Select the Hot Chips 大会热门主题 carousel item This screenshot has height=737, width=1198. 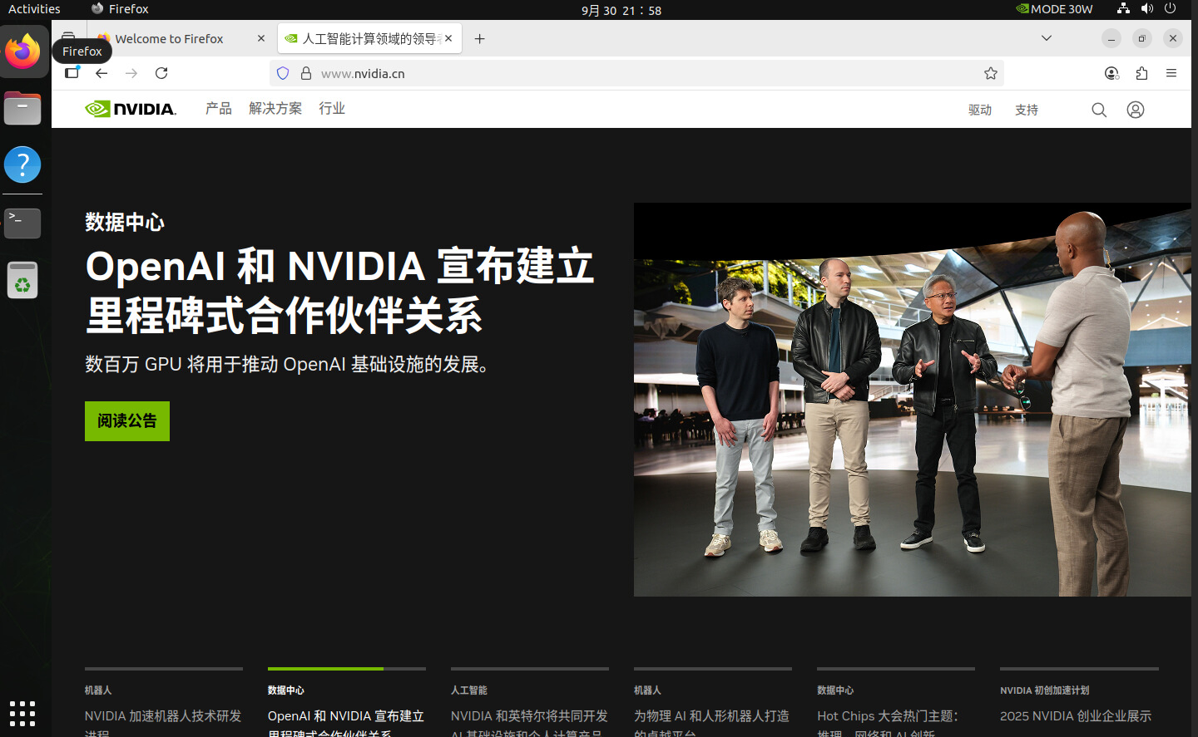(x=896, y=702)
